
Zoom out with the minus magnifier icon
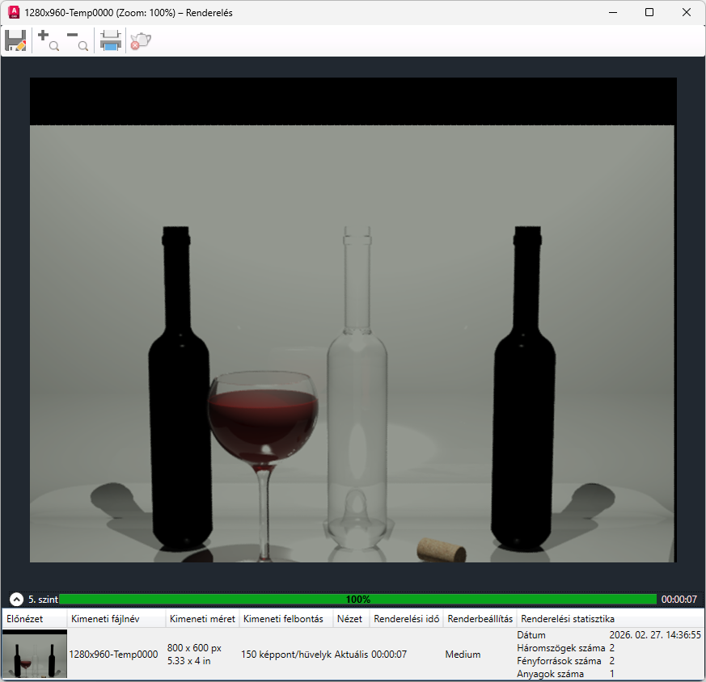[78, 40]
